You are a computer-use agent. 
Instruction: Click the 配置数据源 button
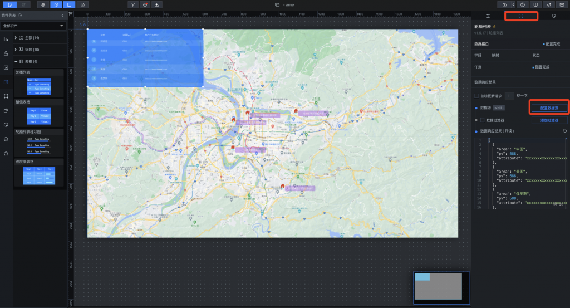pyautogui.click(x=549, y=108)
